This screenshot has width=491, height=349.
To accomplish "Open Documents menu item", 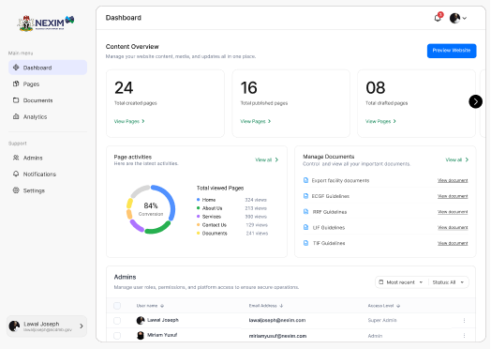I will 48,100.
